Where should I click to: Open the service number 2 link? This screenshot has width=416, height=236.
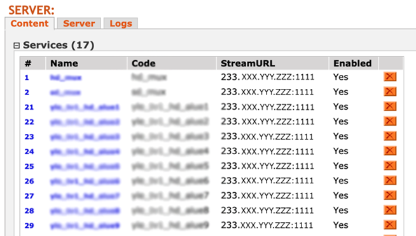27,93
